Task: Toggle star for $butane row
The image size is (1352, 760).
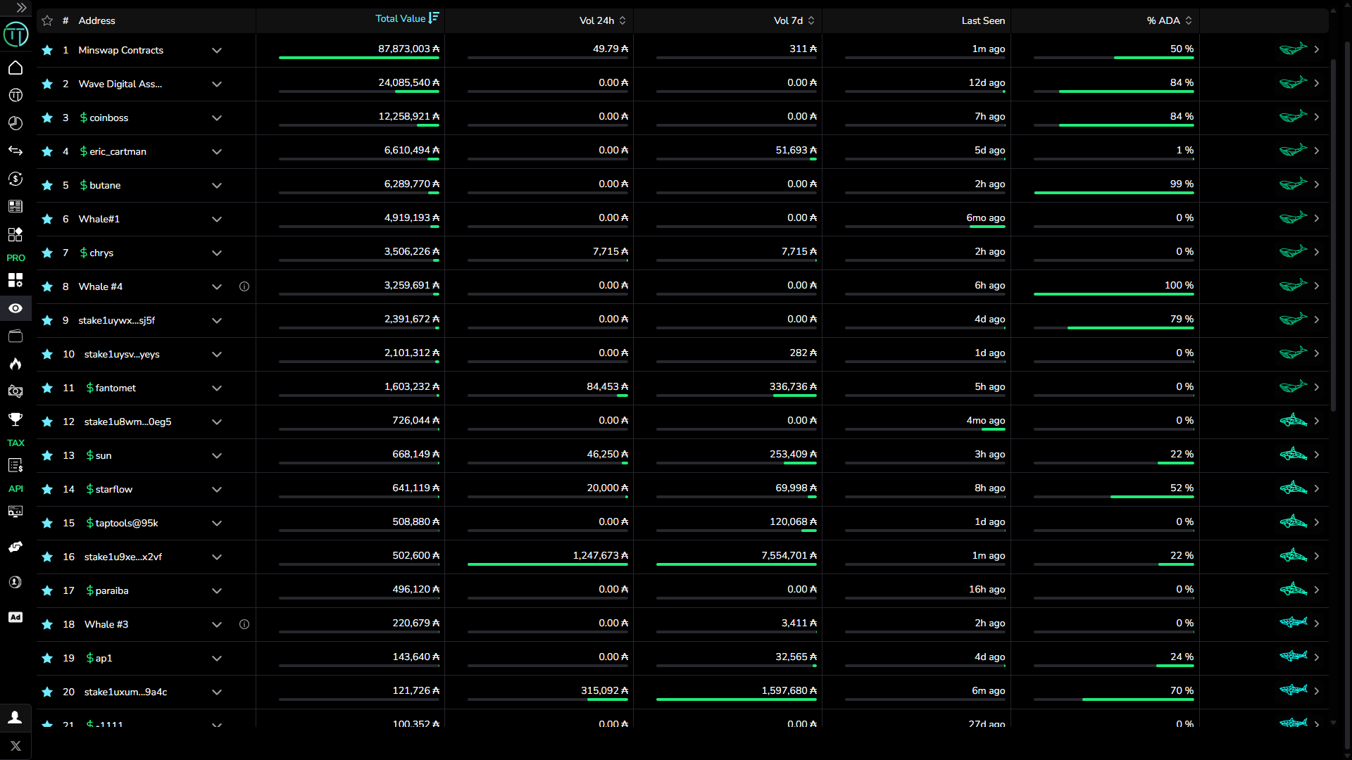Action: 47,185
